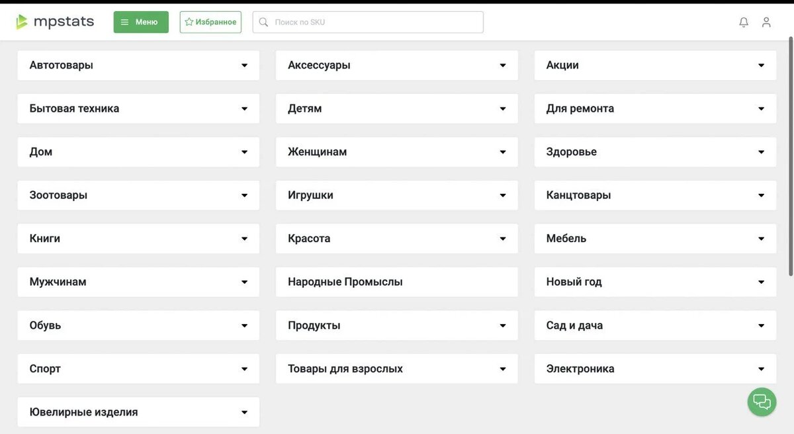Viewport: 794px width, 434px height.
Task: Select the Спорт category label
Action: pyautogui.click(x=45, y=369)
